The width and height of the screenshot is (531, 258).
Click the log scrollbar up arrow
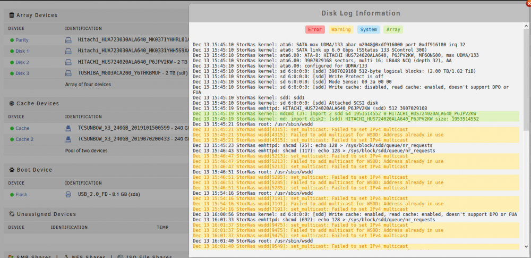[x=526, y=26]
